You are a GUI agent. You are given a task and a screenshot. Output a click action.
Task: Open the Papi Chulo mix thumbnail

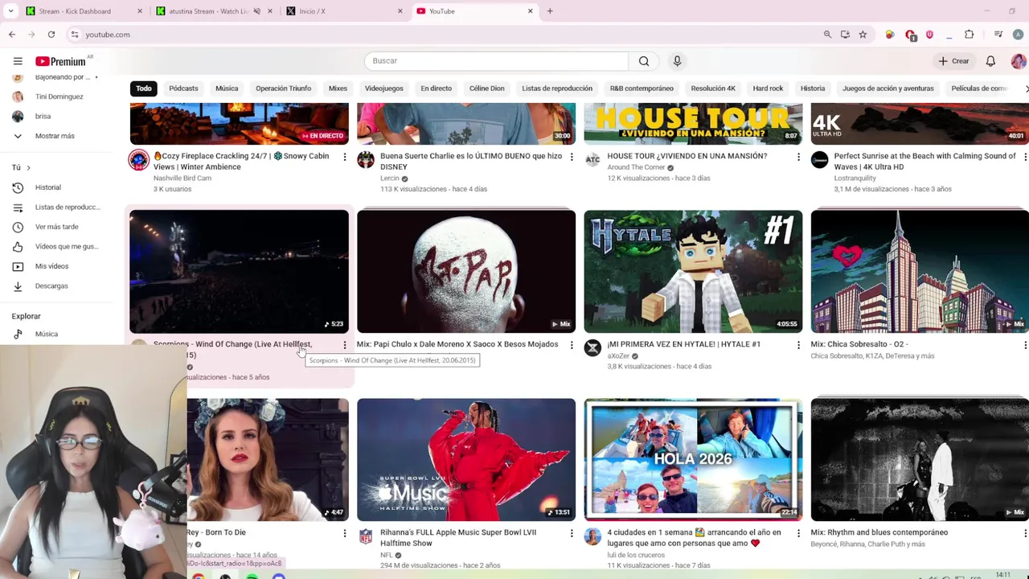[x=466, y=271]
